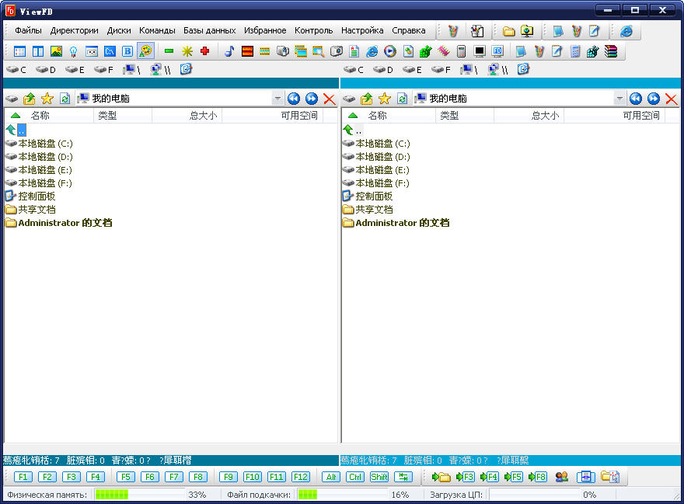Expand the right panel path dropdown
Screen dimensions: 684x504
pyautogui.click(x=619, y=99)
